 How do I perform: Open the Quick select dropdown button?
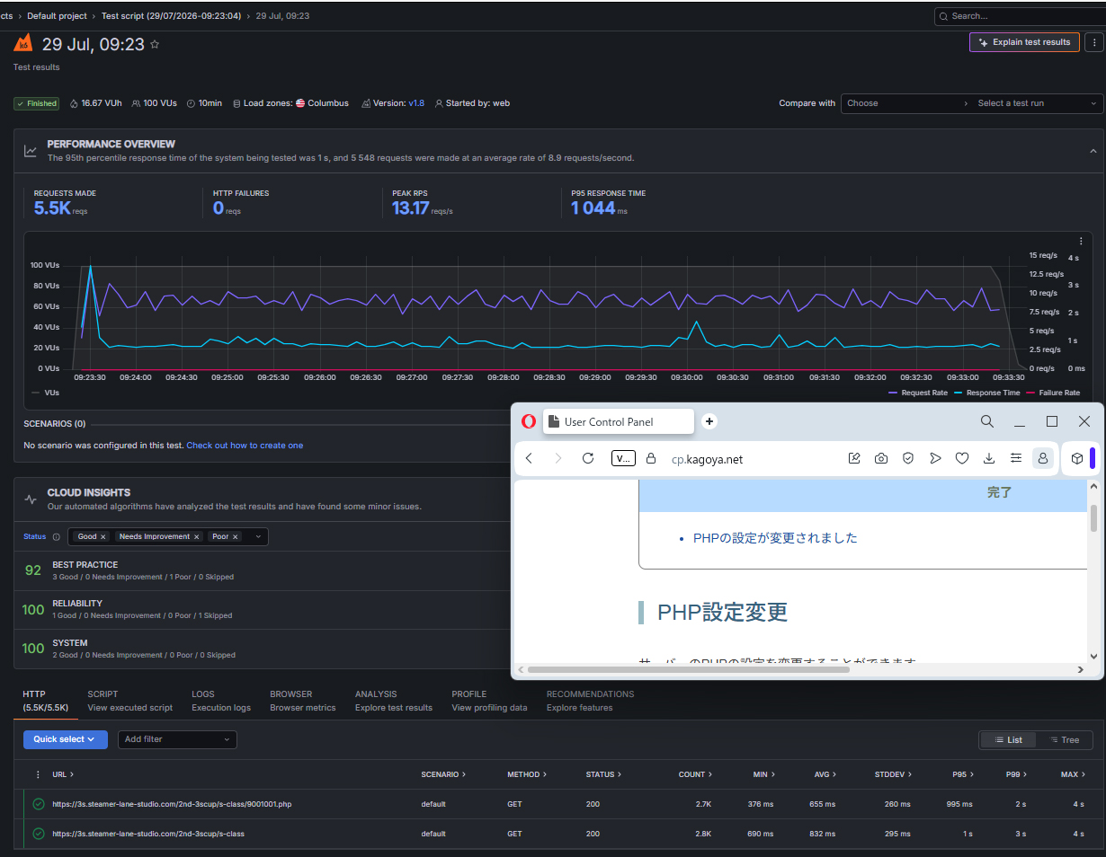(x=66, y=739)
